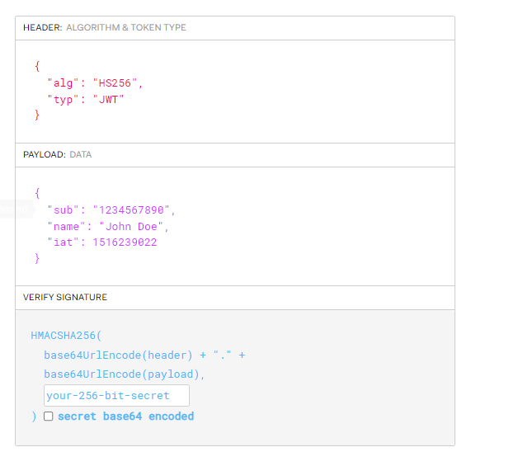Image resolution: width=523 pixels, height=466 pixels.
Task: Click the 'secret base64 encoded' label text
Action: click(125, 417)
